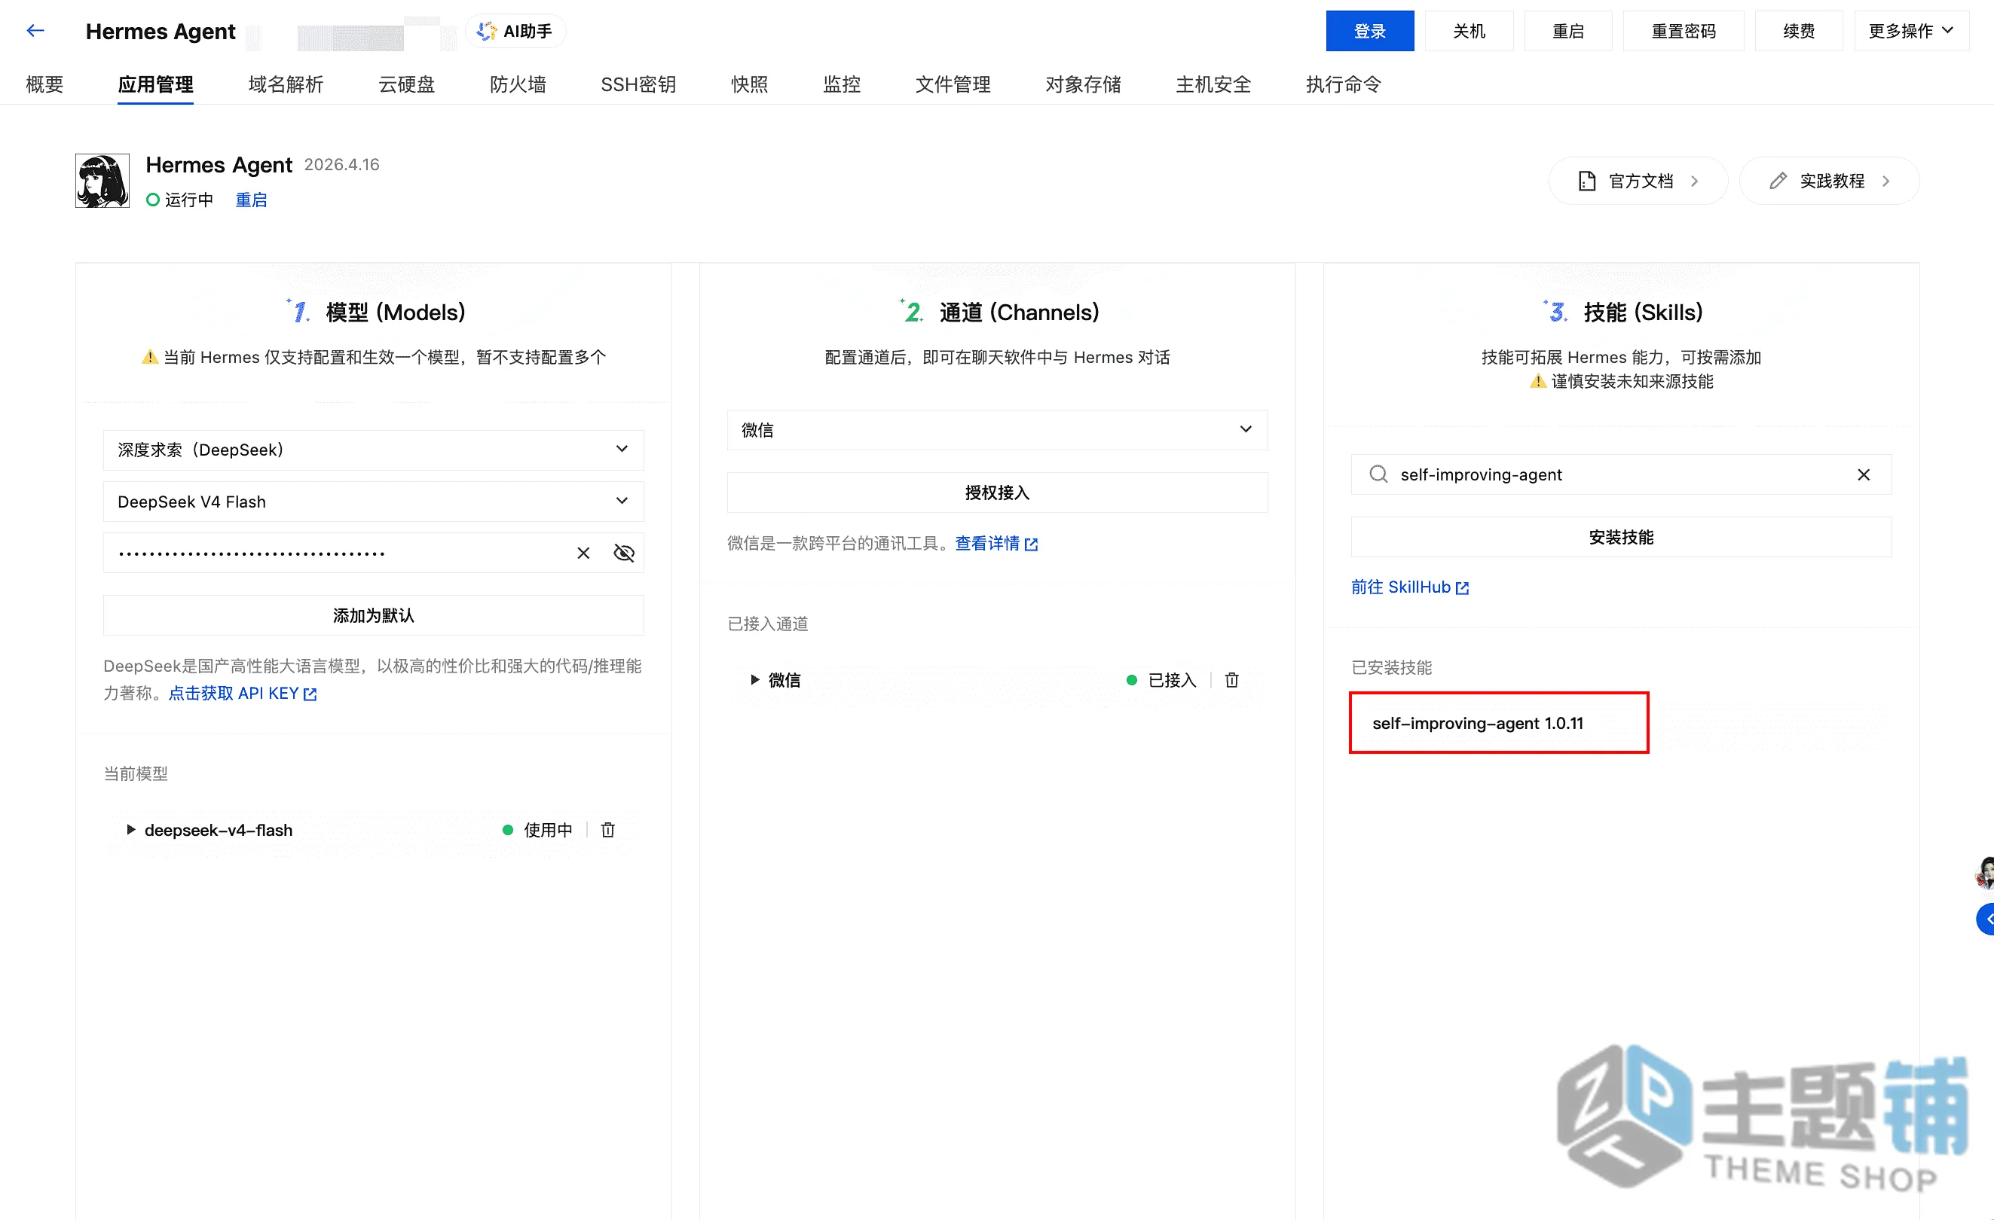The width and height of the screenshot is (1994, 1220).
Task: Open the DeepSeek V4 Flash model dropdown
Action: tap(373, 502)
